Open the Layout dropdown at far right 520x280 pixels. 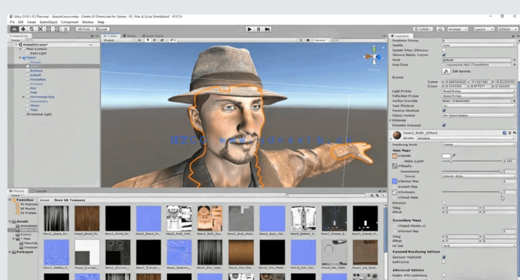coord(507,29)
